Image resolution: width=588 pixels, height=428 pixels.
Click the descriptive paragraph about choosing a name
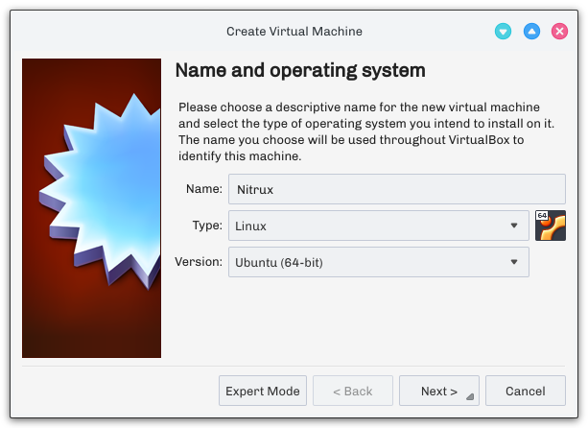(x=366, y=131)
